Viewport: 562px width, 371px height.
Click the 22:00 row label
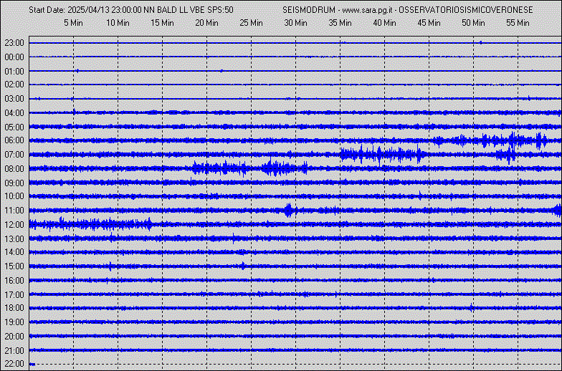(14, 364)
